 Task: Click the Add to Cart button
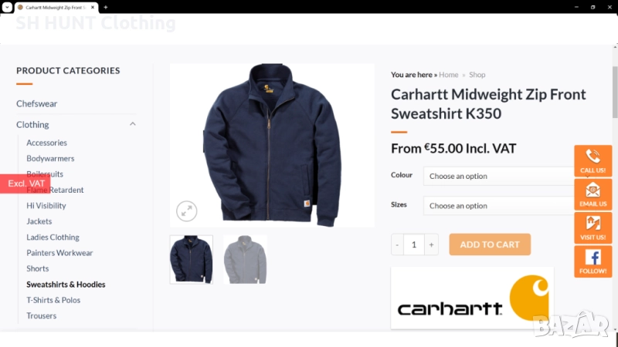490,244
